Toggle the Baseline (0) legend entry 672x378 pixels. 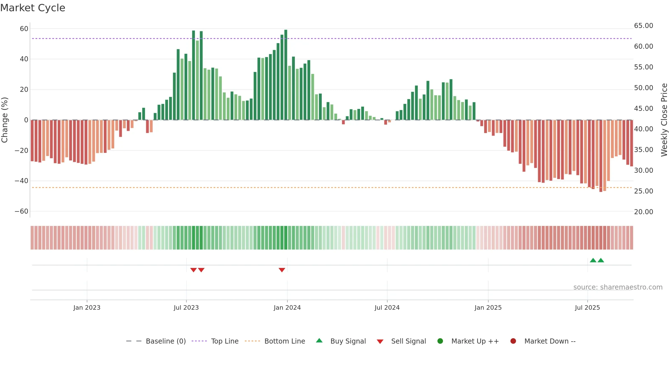tap(156, 341)
